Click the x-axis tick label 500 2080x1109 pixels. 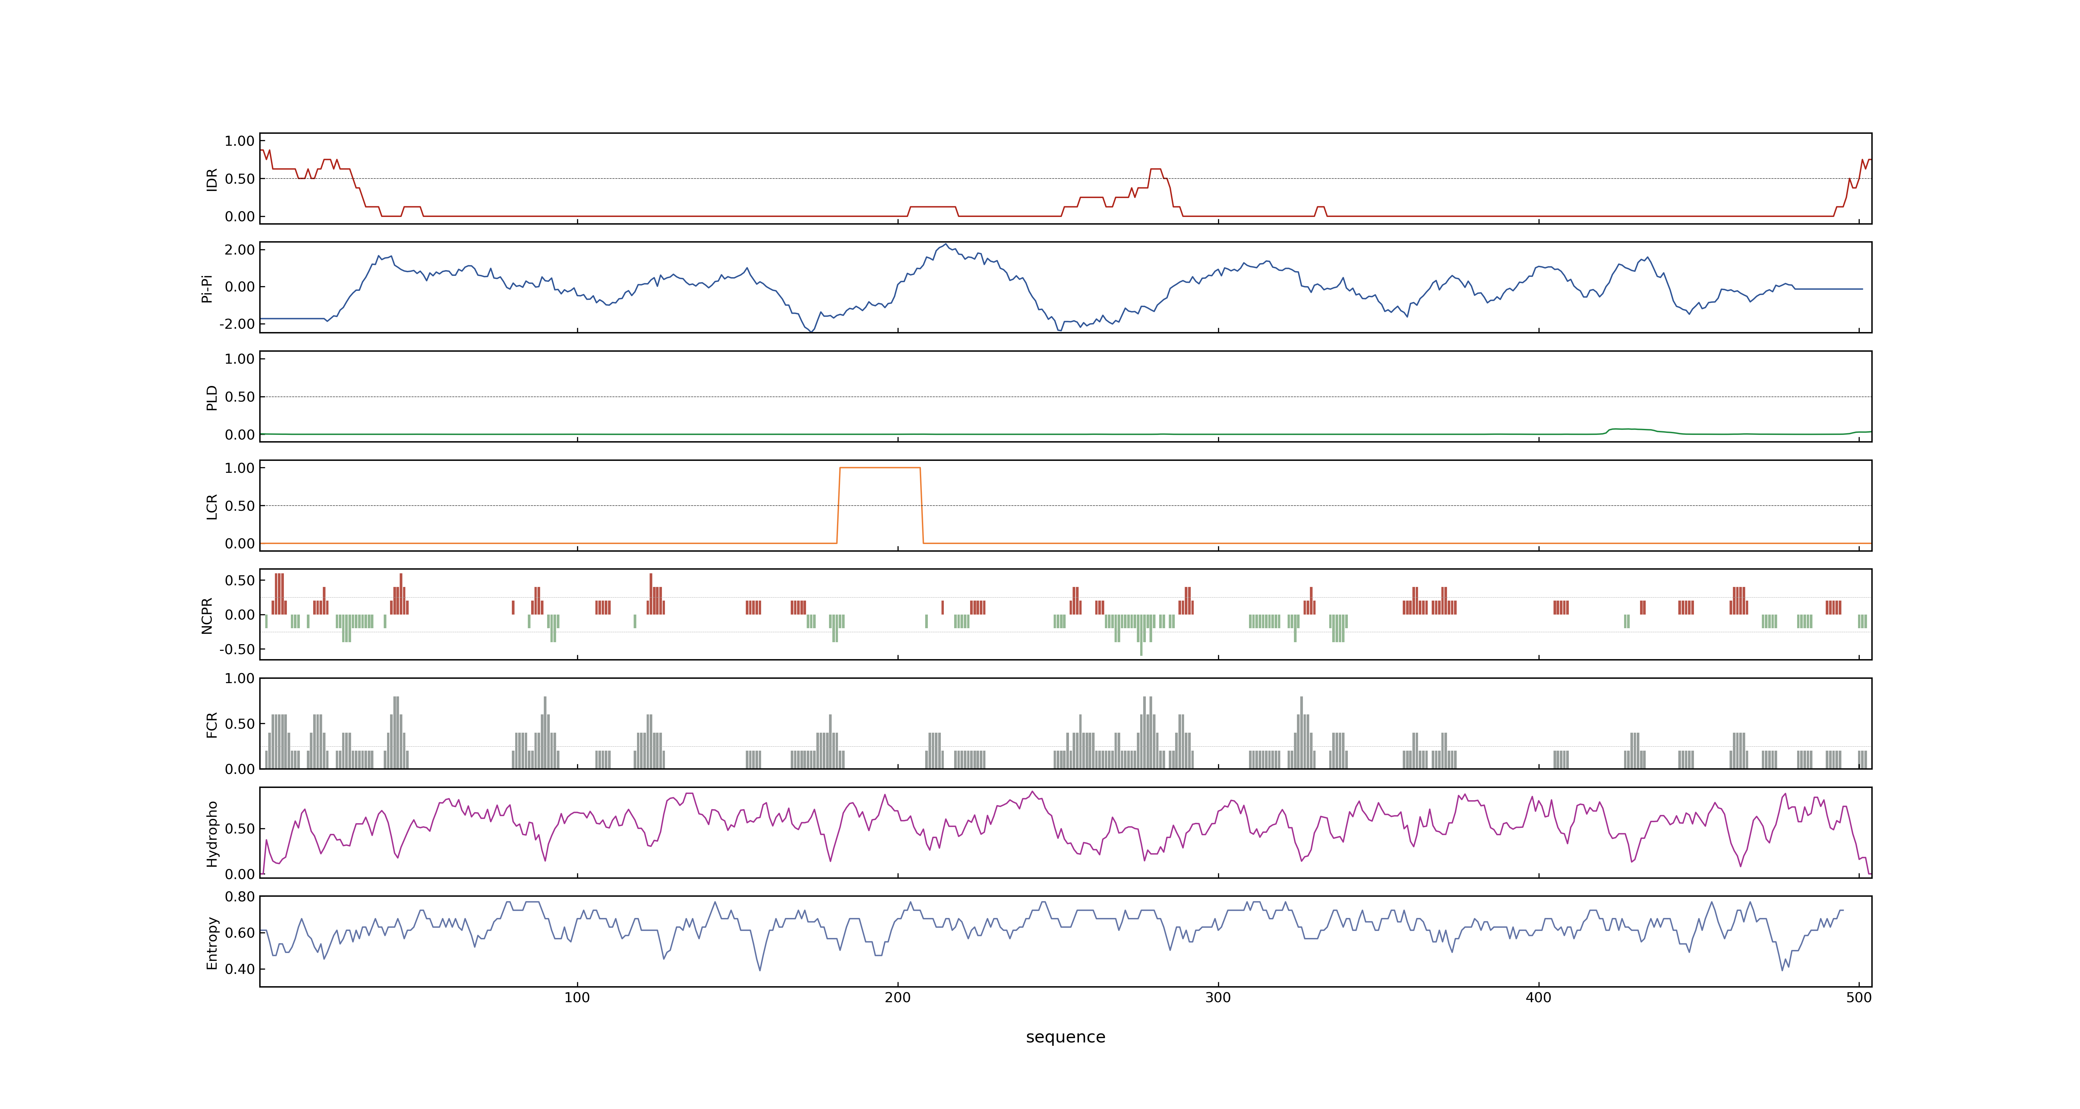1858,998
